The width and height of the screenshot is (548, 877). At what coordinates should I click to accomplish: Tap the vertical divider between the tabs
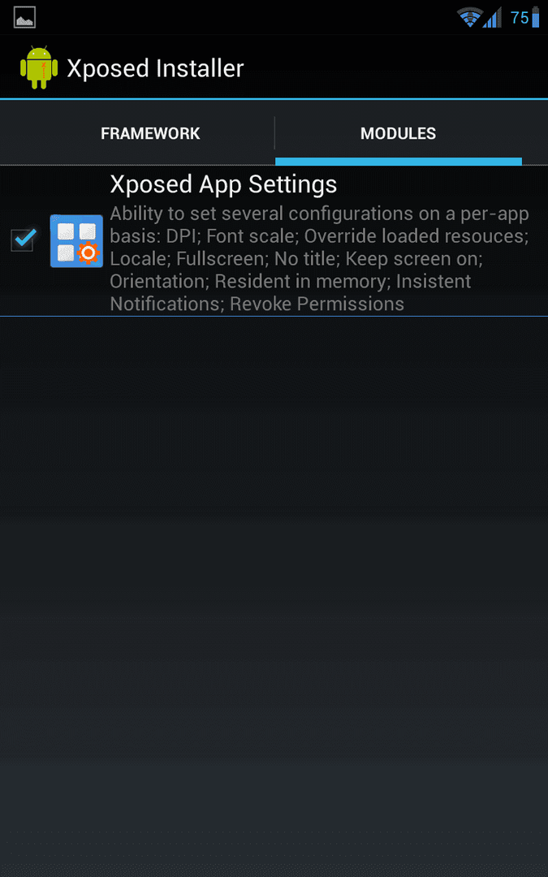(x=274, y=133)
